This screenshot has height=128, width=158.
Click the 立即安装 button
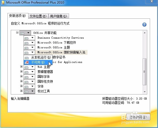[138, 117]
